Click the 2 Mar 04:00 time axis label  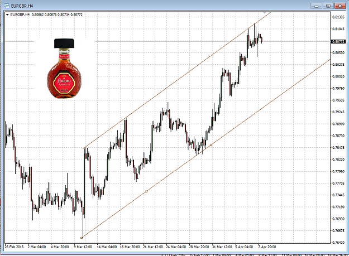(37, 247)
